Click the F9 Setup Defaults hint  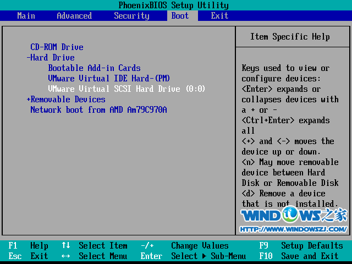click(301, 246)
